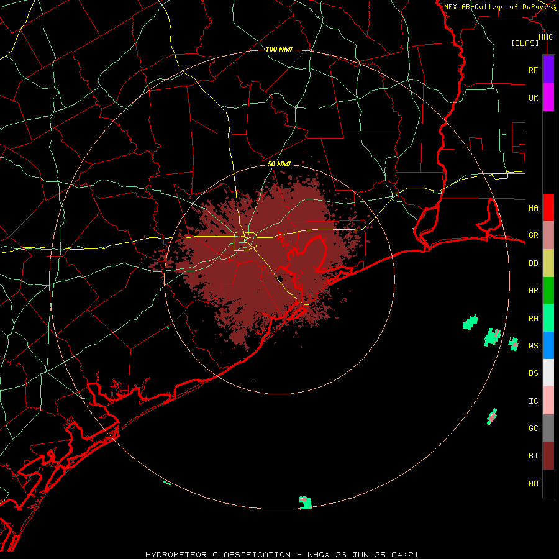The height and width of the screenshot is (559, 559).
Task: Click the 04:21 timestamp text
Action: coord(404,555)
